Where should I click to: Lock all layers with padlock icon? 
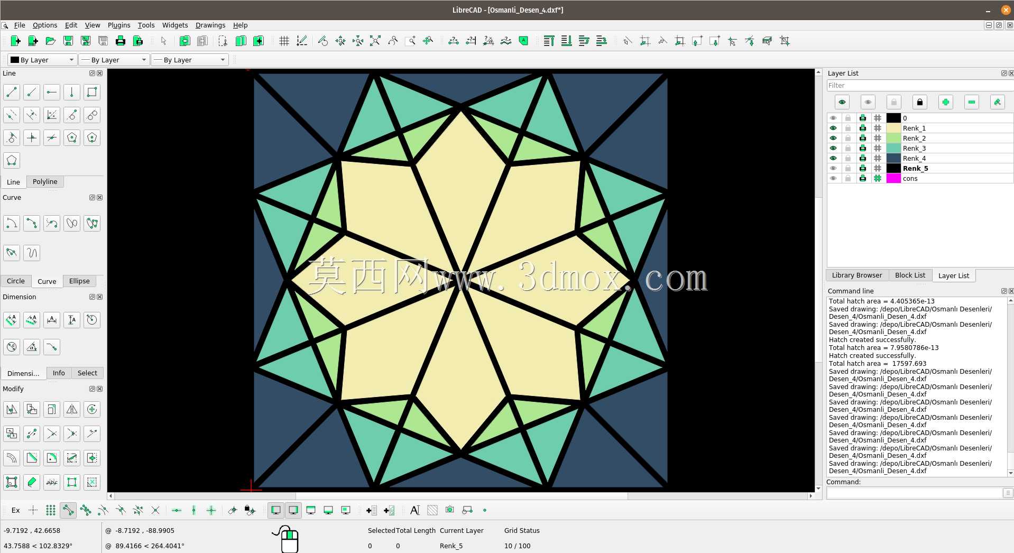point(920,102)
